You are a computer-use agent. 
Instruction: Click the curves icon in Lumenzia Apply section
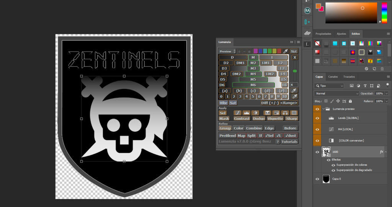[237, 113]
